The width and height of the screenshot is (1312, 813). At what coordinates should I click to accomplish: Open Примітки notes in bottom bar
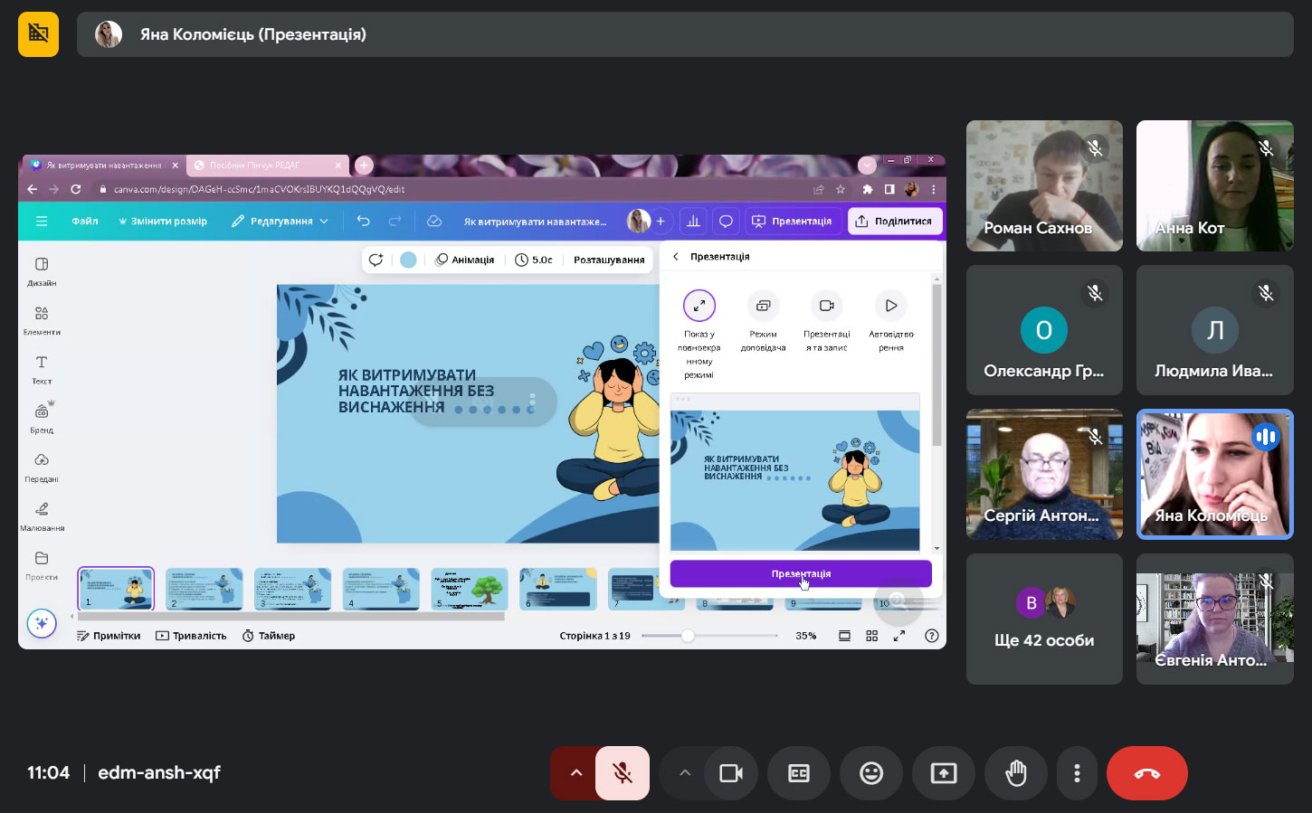click(109, 636)
